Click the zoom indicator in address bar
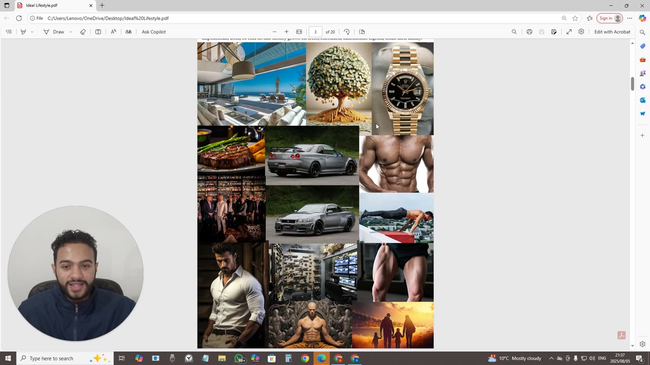Viewport: 650px width, 365px height. [564, 18]
